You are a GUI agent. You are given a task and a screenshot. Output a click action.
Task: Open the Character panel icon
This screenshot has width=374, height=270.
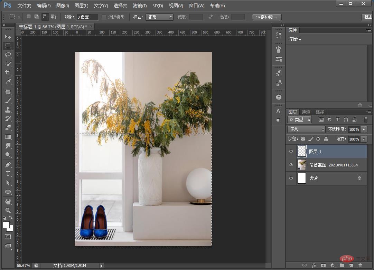(x=279, y=111)
